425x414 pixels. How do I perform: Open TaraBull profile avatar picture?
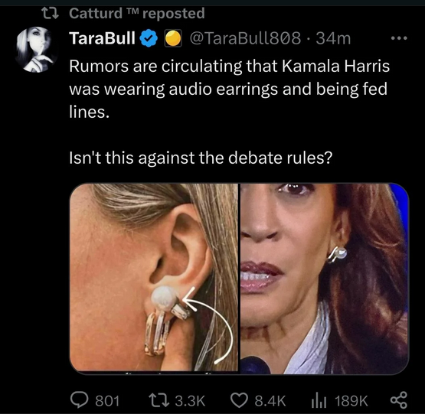[37, 49]
